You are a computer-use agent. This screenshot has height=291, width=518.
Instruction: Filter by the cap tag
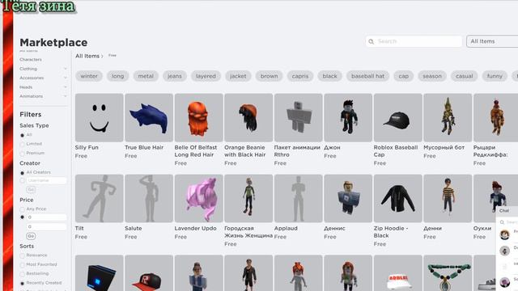click(403, 76)
